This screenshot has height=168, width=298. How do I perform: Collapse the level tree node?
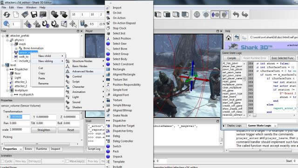[3, 65]
